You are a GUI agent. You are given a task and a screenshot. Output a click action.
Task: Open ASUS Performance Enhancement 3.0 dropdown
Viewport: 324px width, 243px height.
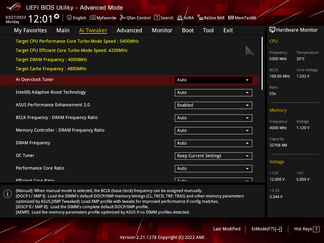coord(214,105)
